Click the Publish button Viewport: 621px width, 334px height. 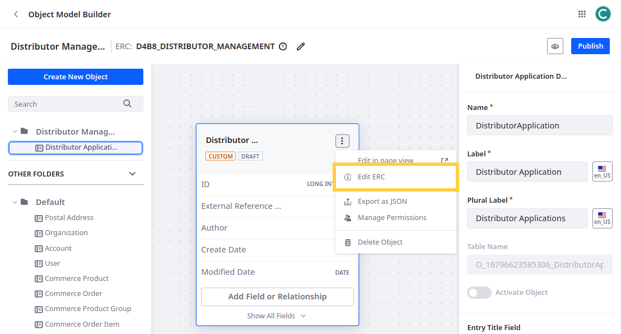(590, 46)
